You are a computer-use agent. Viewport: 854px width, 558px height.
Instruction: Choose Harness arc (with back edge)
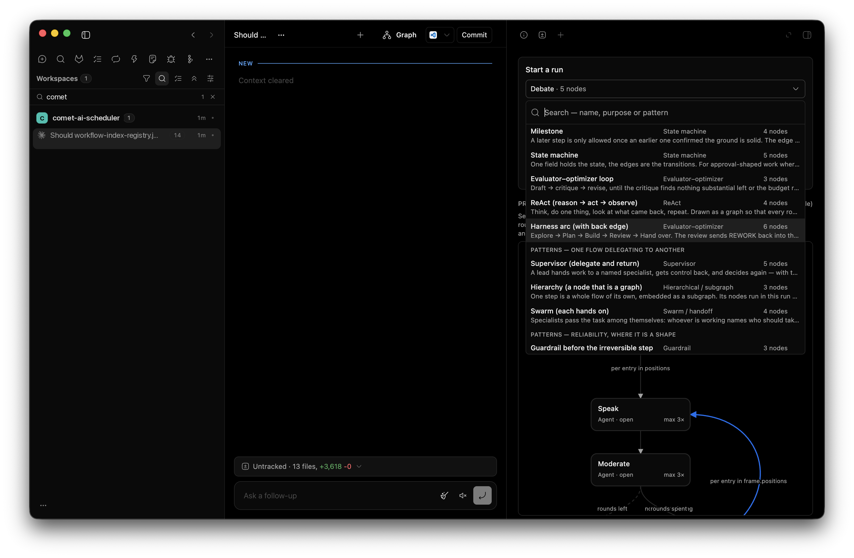click(x=665, y=231)
